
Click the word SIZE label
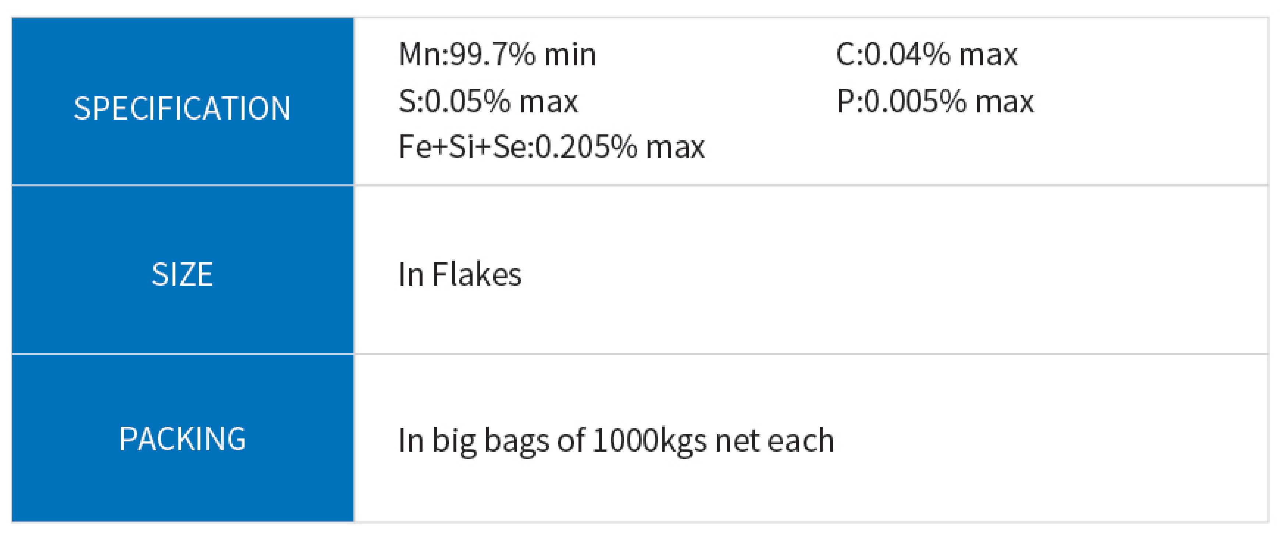click(182, 274)
